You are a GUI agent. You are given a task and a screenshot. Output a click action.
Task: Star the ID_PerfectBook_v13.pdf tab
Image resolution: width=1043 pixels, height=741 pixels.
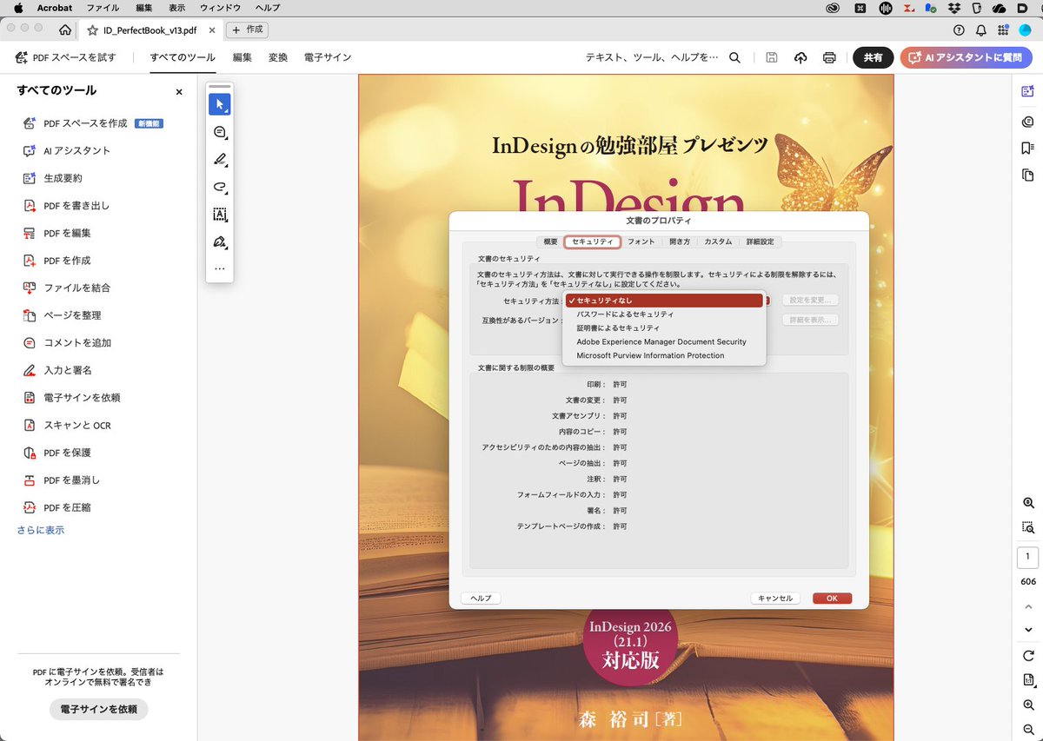click(92, 30)
